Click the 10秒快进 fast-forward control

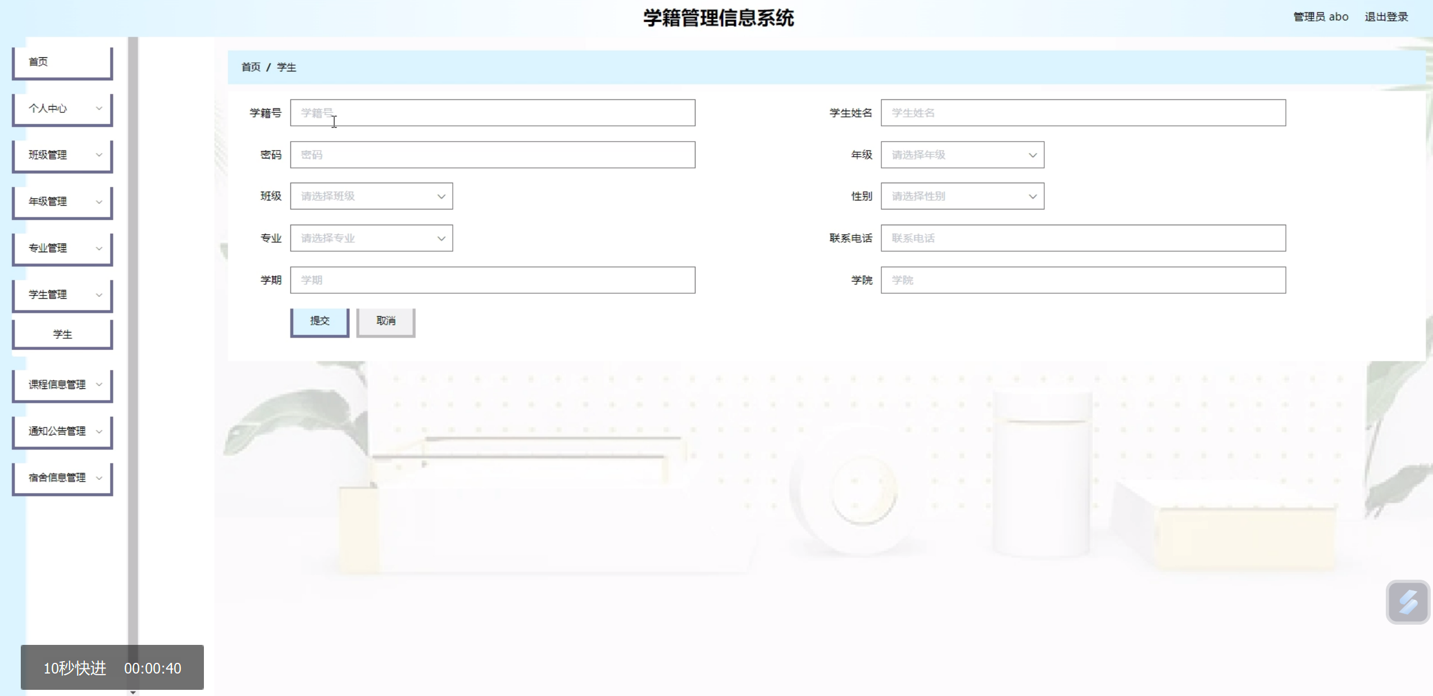click(x=75, y=668)
